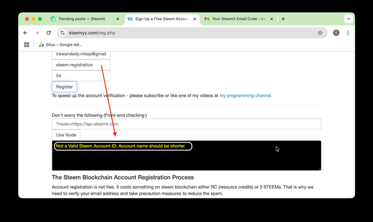Click the ?node=https://api.steemit.com input field

point(186,124)
